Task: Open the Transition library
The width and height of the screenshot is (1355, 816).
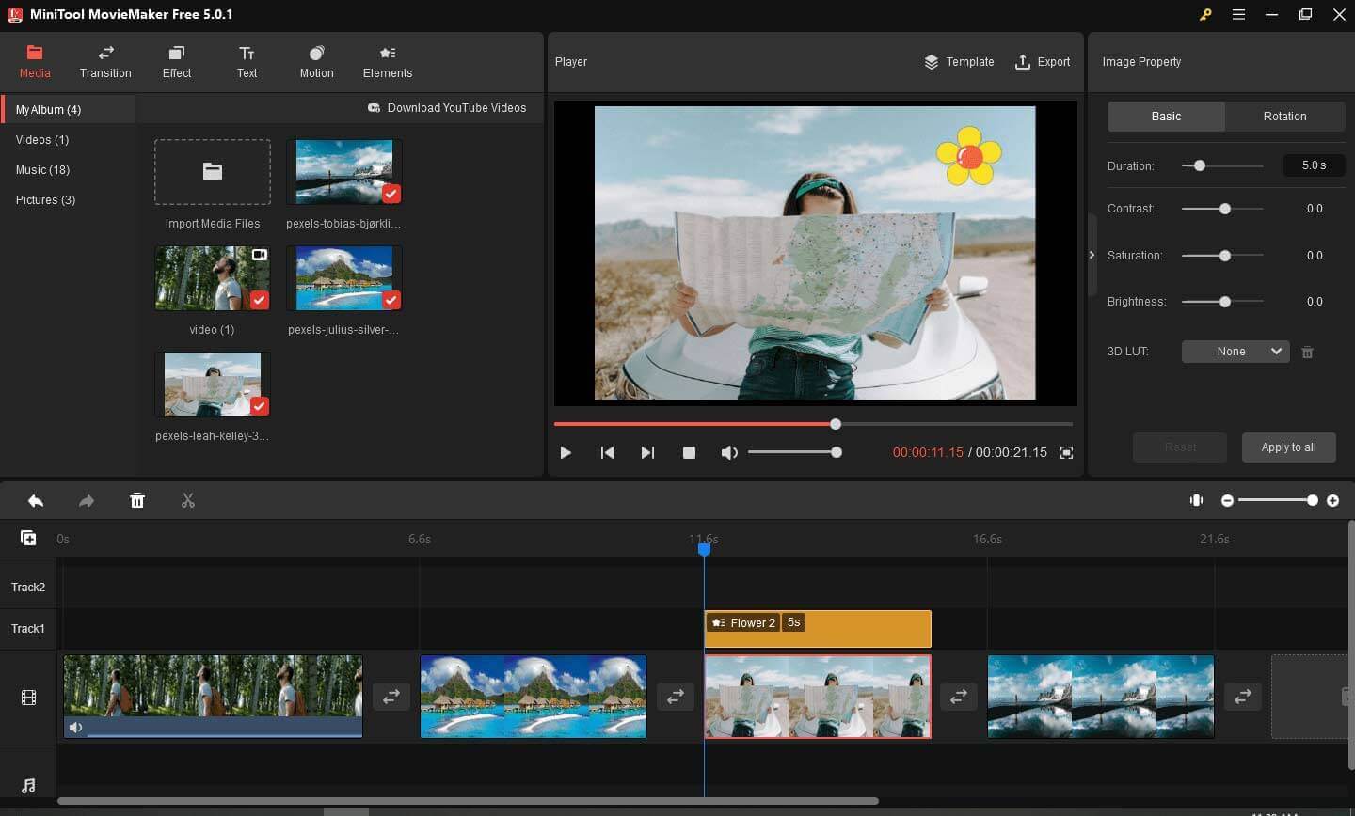Action: click(105, 61)
